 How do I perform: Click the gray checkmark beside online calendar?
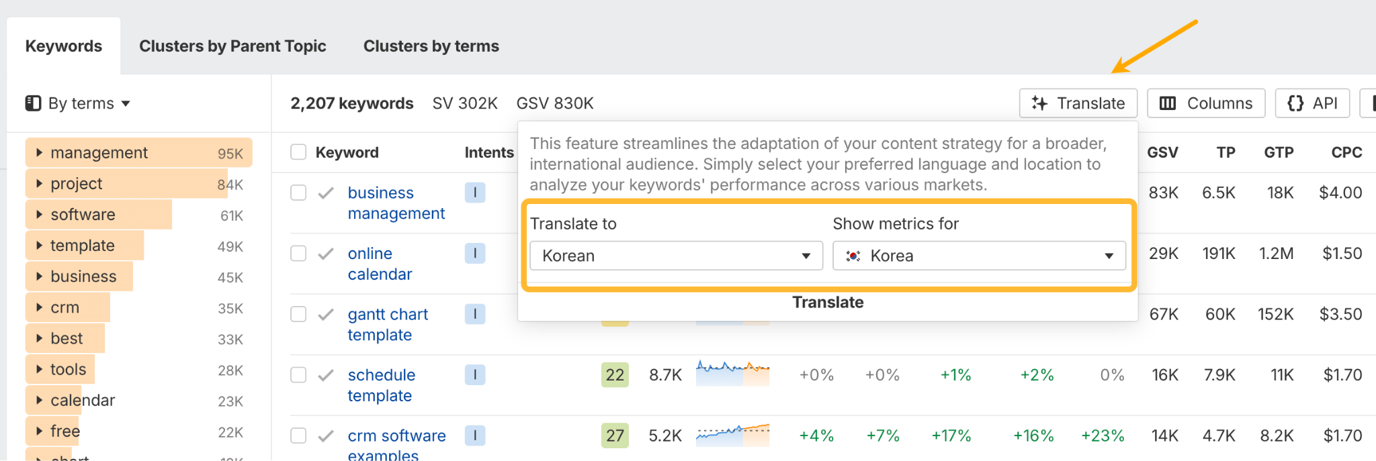tap(325, 253)
